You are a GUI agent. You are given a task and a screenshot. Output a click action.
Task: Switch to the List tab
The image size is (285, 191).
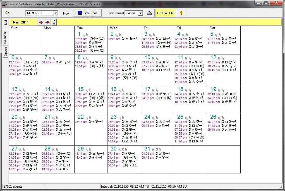point(6,22)
